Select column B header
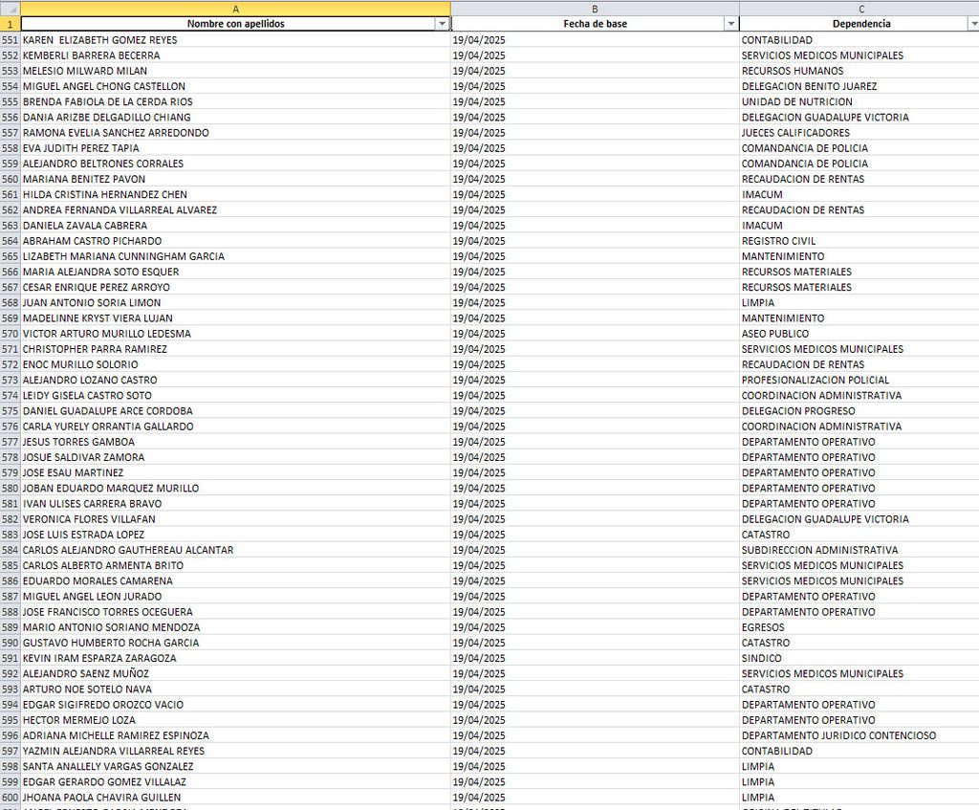The height and width of the screenshot is (810, 979). (595, 9)
